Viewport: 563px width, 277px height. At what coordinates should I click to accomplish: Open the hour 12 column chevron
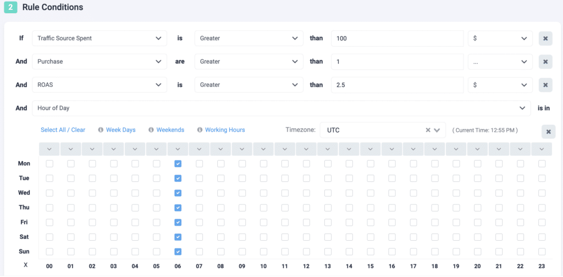[x=306, y=149]
